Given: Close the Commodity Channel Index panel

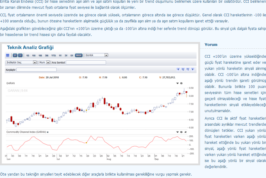Looking at the screenshot, I should point(186,132).
